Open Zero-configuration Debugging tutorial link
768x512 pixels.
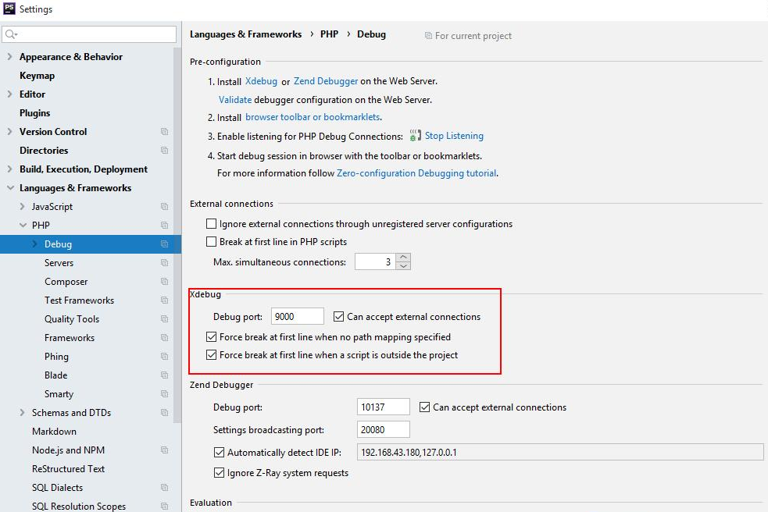tap(417, 172)
